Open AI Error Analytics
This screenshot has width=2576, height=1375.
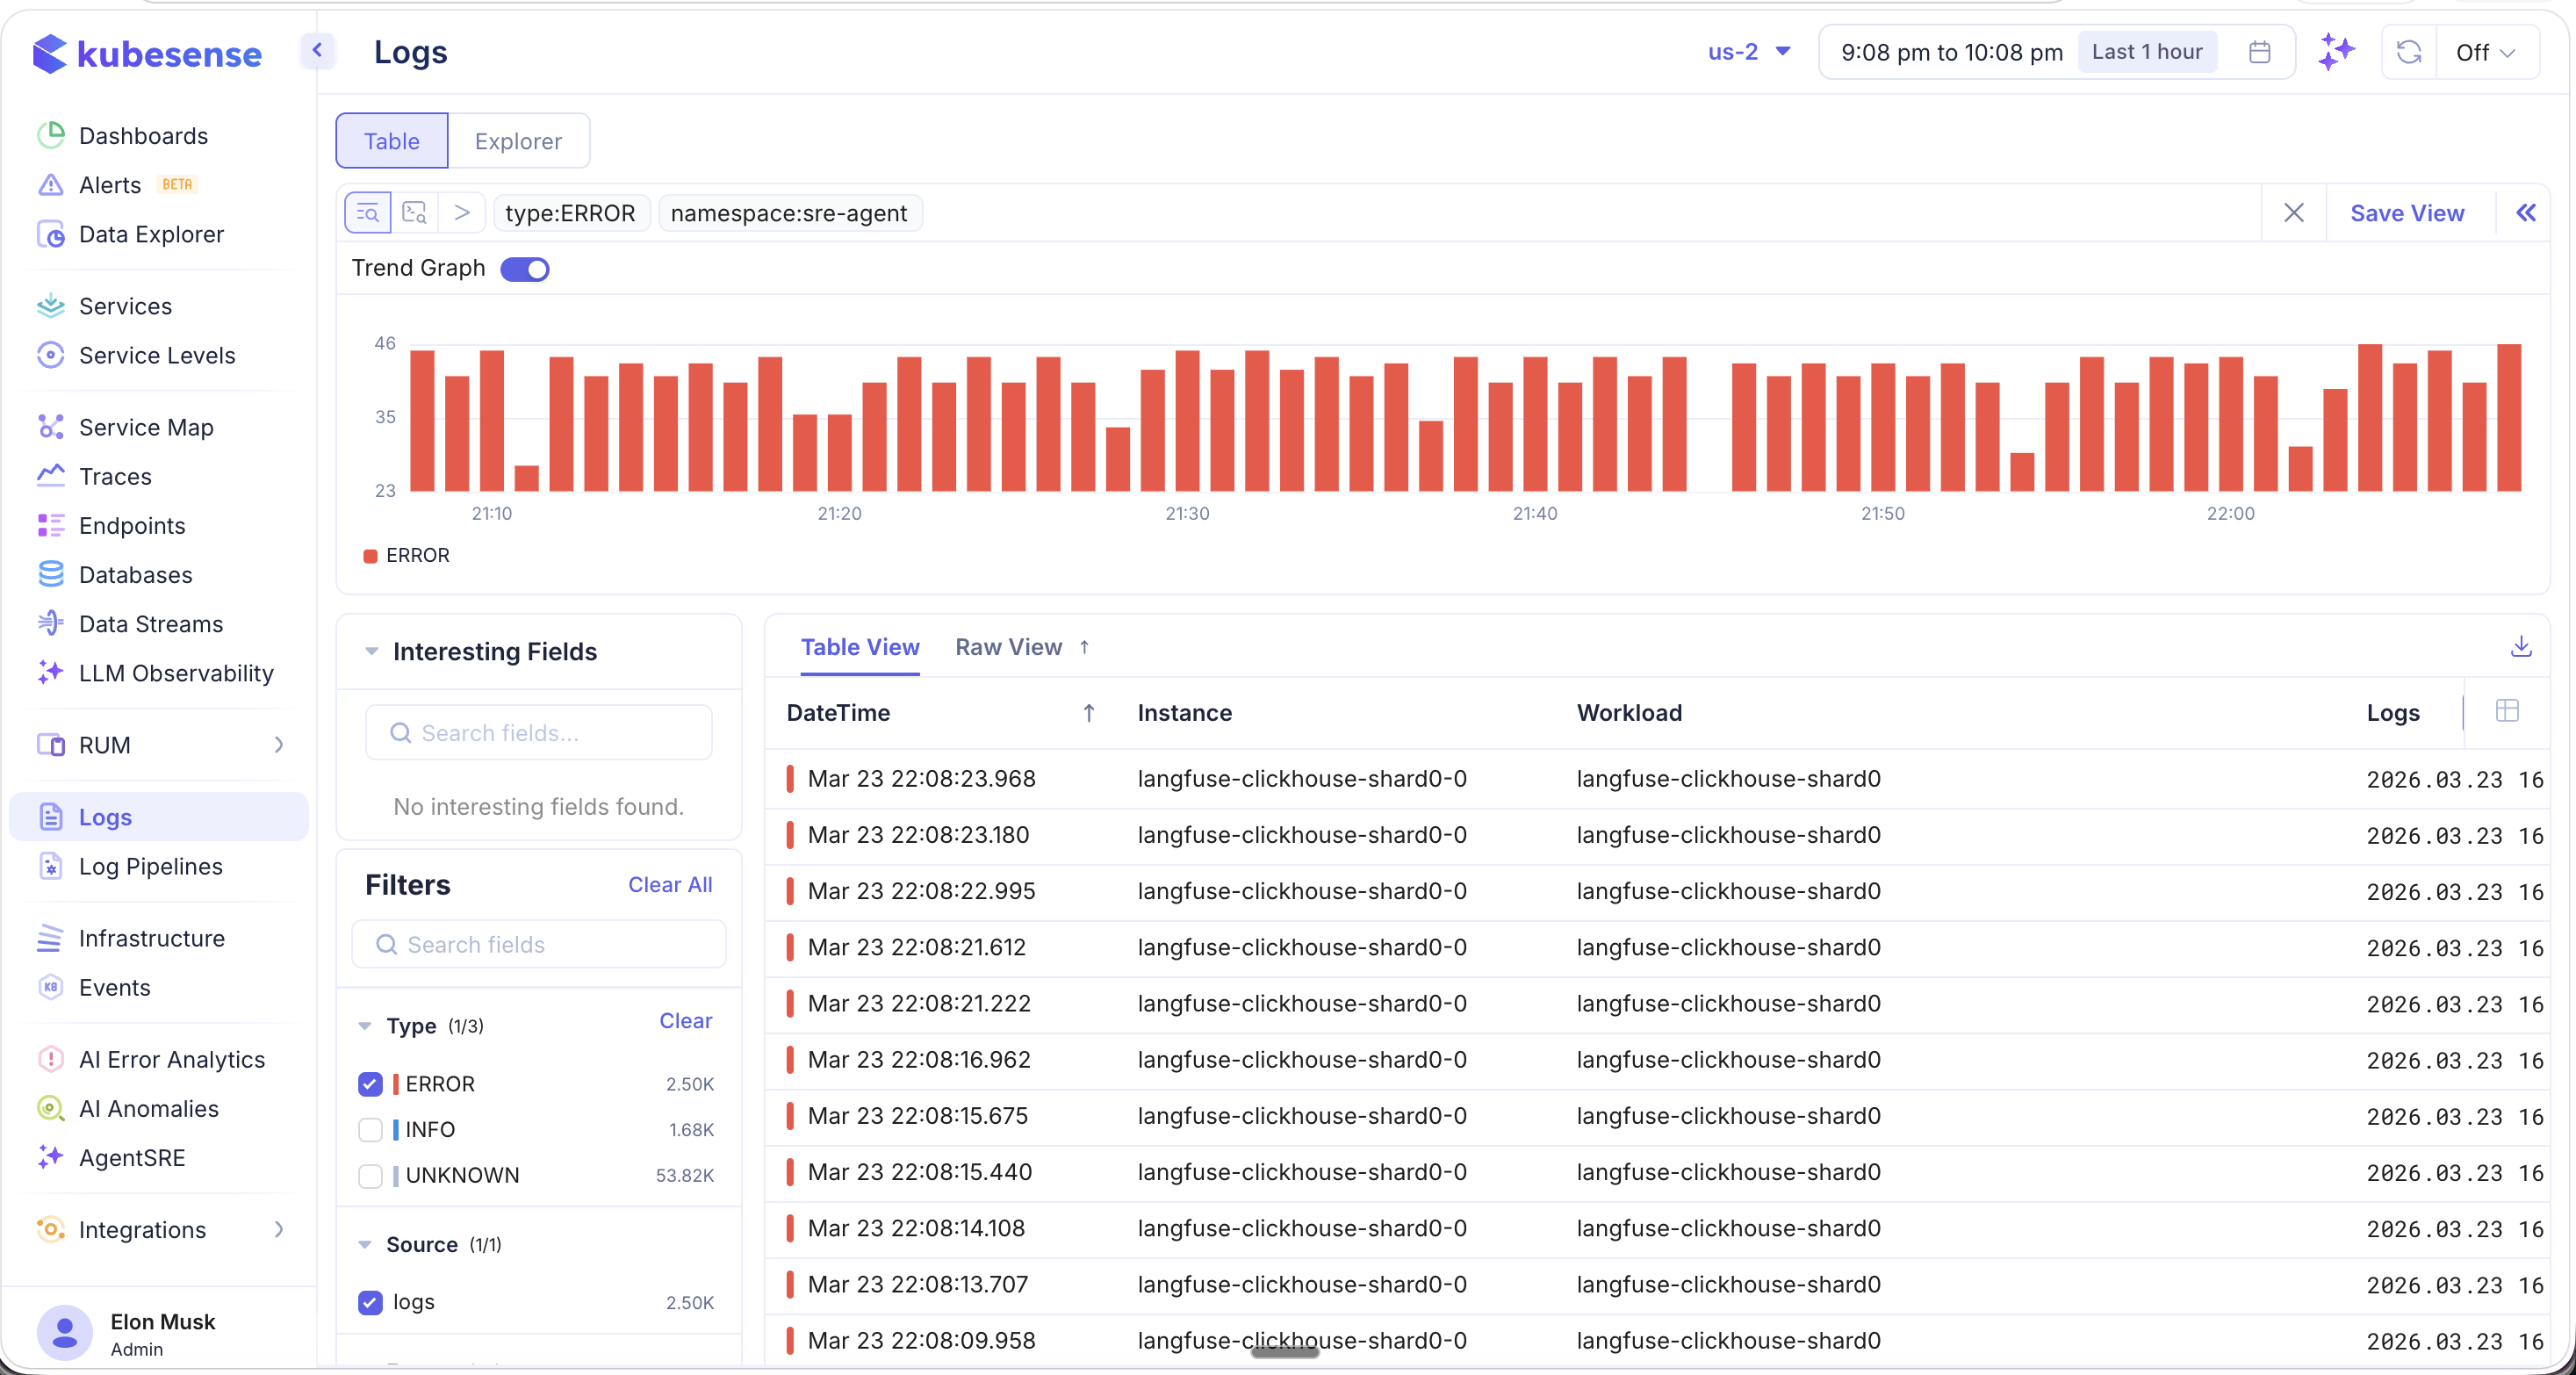coord(172,1059)
